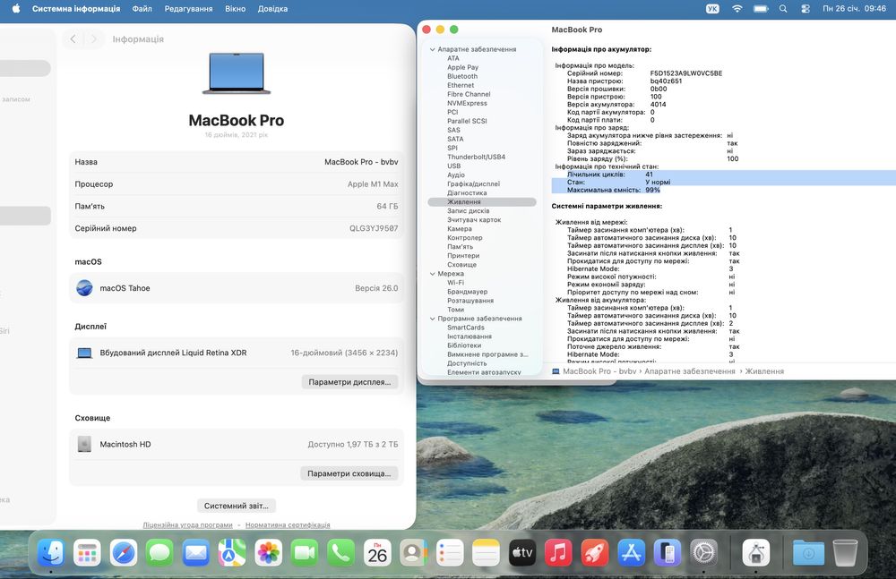The width and height of the screenshot is (896, 579).
Task: Select Брандмауер under Мережа
Action: click(467, 291)
